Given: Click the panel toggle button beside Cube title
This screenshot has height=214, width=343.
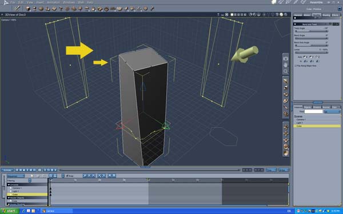Looking at the screenshot, I should pos(340,9).
